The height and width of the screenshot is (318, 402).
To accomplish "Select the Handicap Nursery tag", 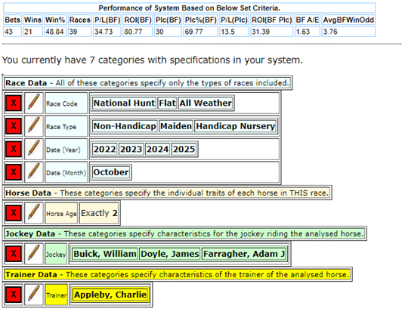I will pos(235,126).
